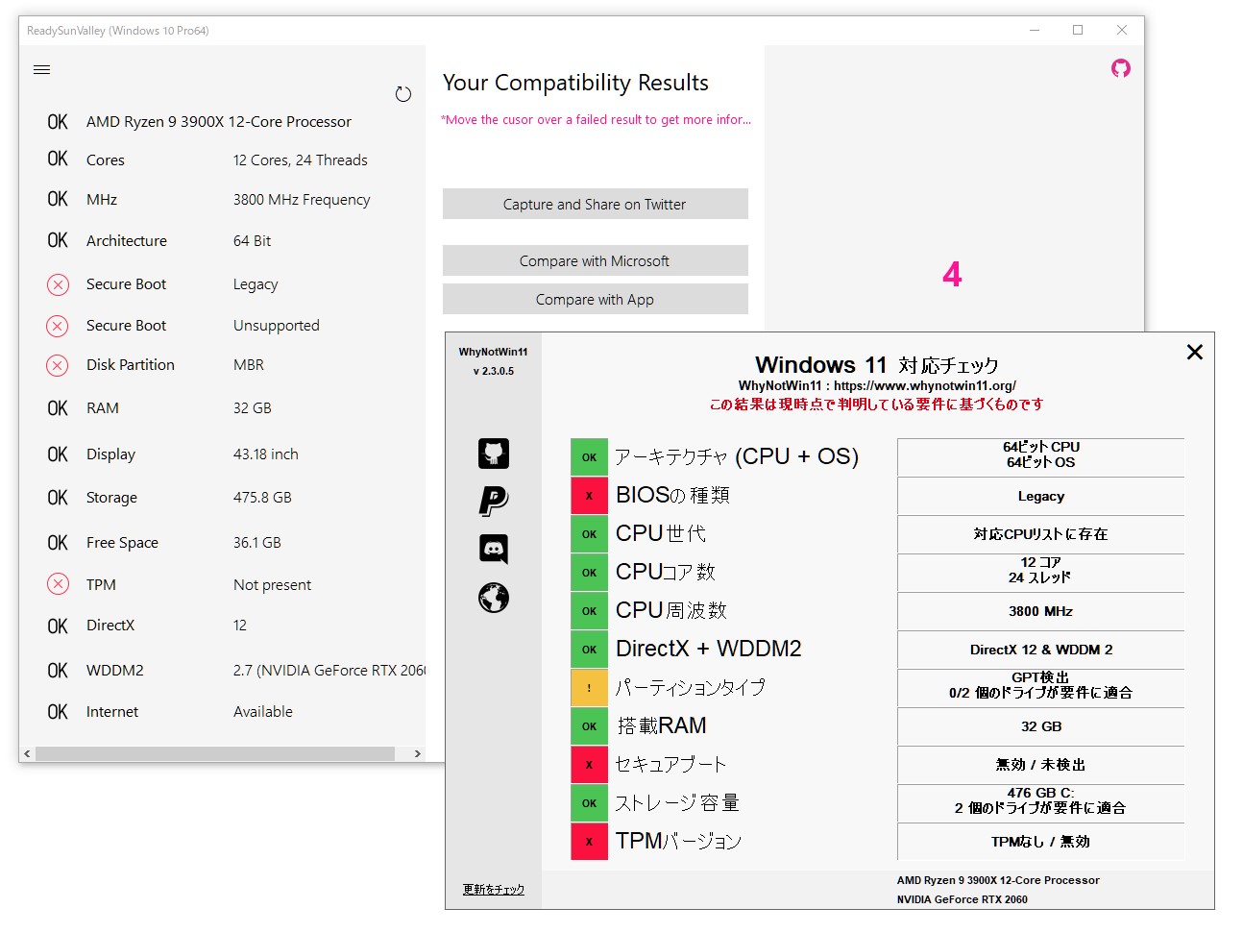The image size is (1243, 933).
Task: Click the "12 Cores, 24 Threads" value
Action: 301,160
